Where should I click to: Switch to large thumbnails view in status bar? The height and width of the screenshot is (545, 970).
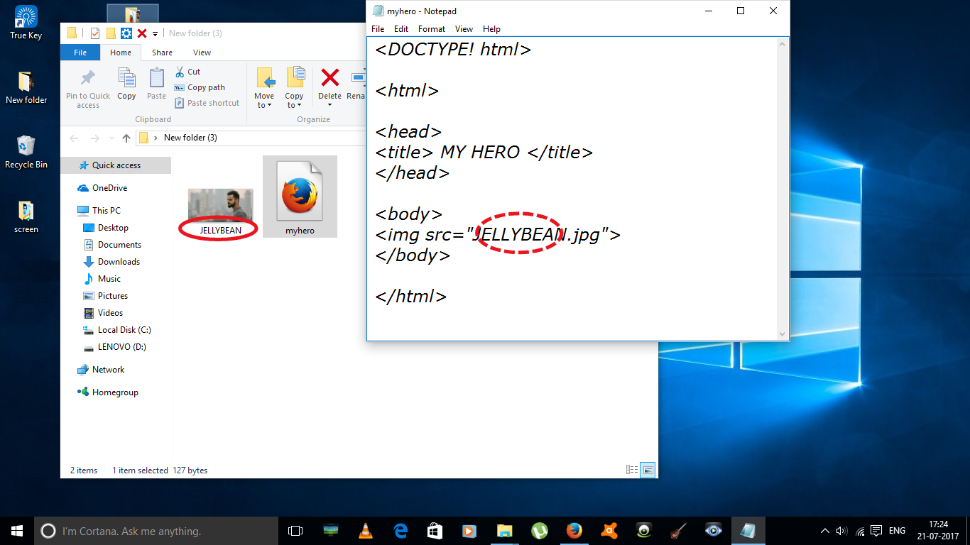[x=647, y=469]
